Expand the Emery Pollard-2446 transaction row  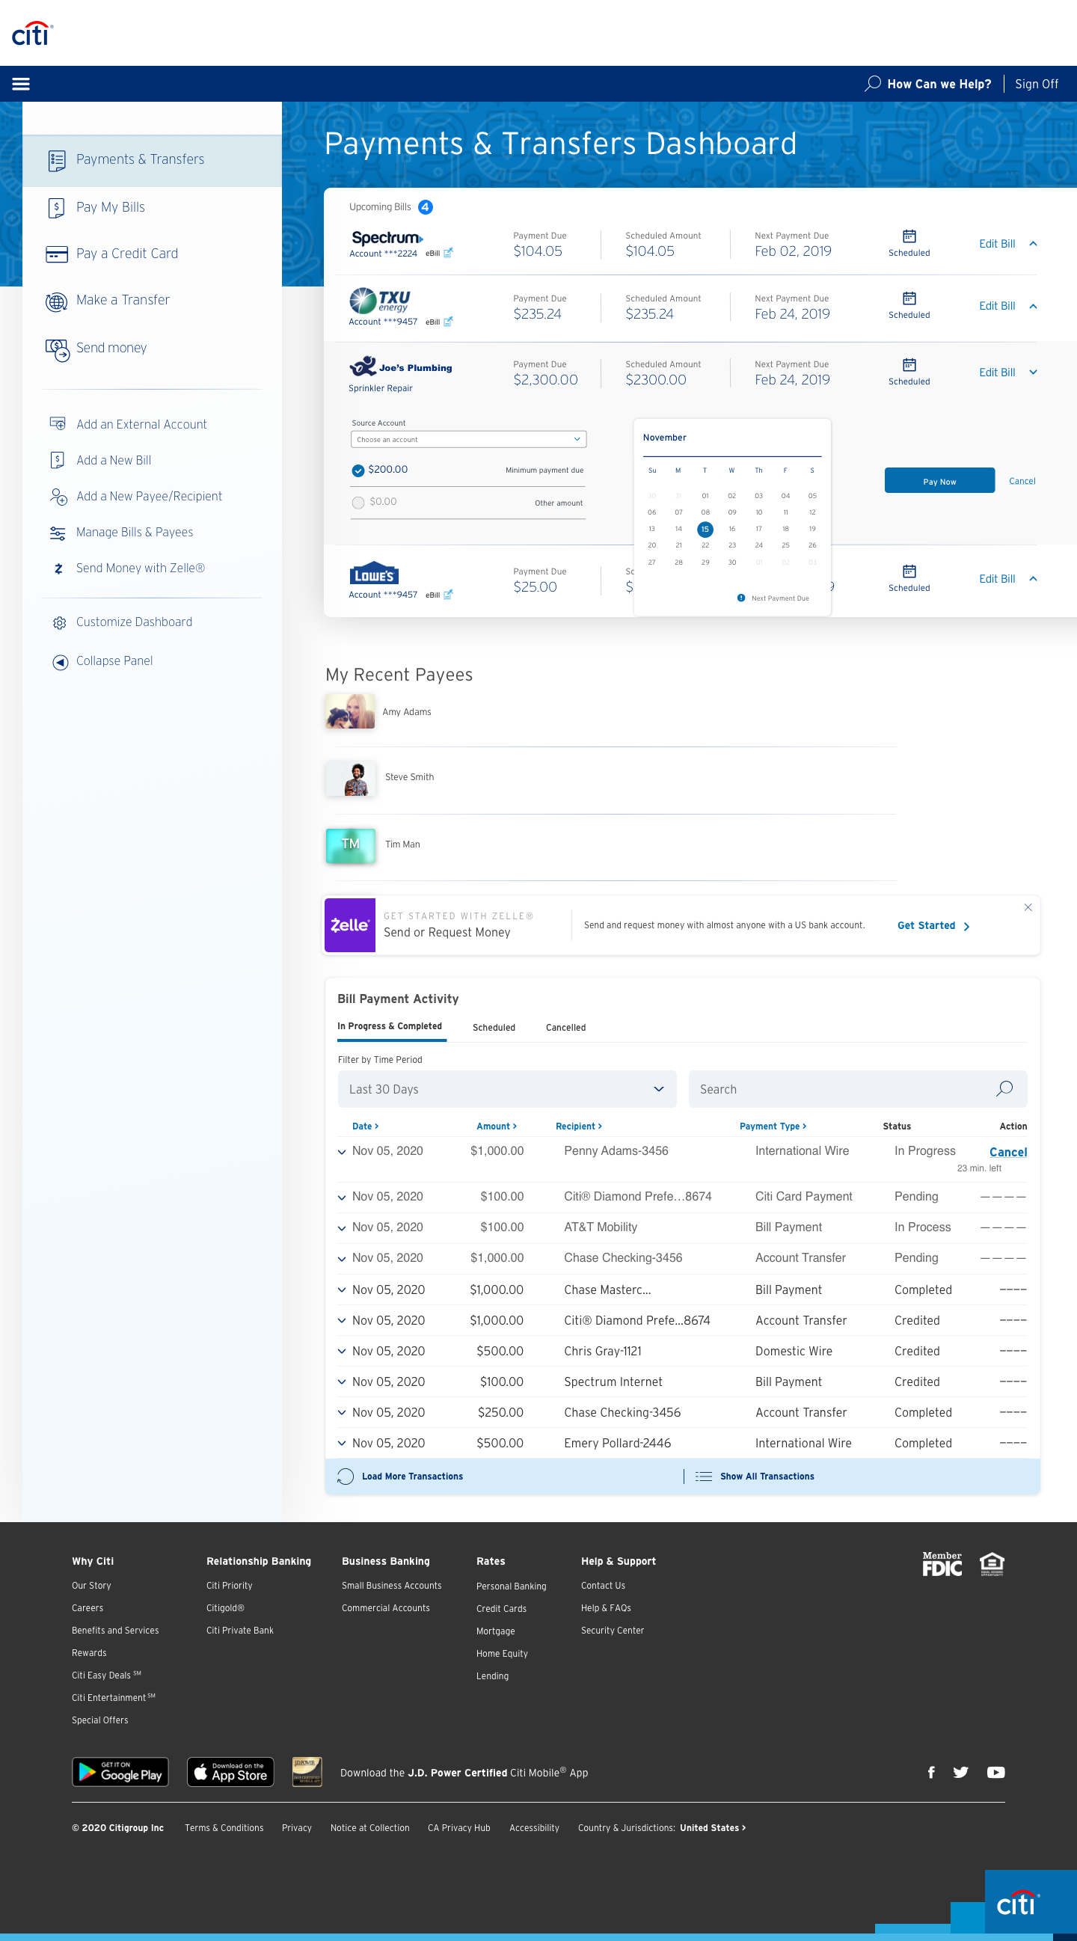pos(341,1443)
